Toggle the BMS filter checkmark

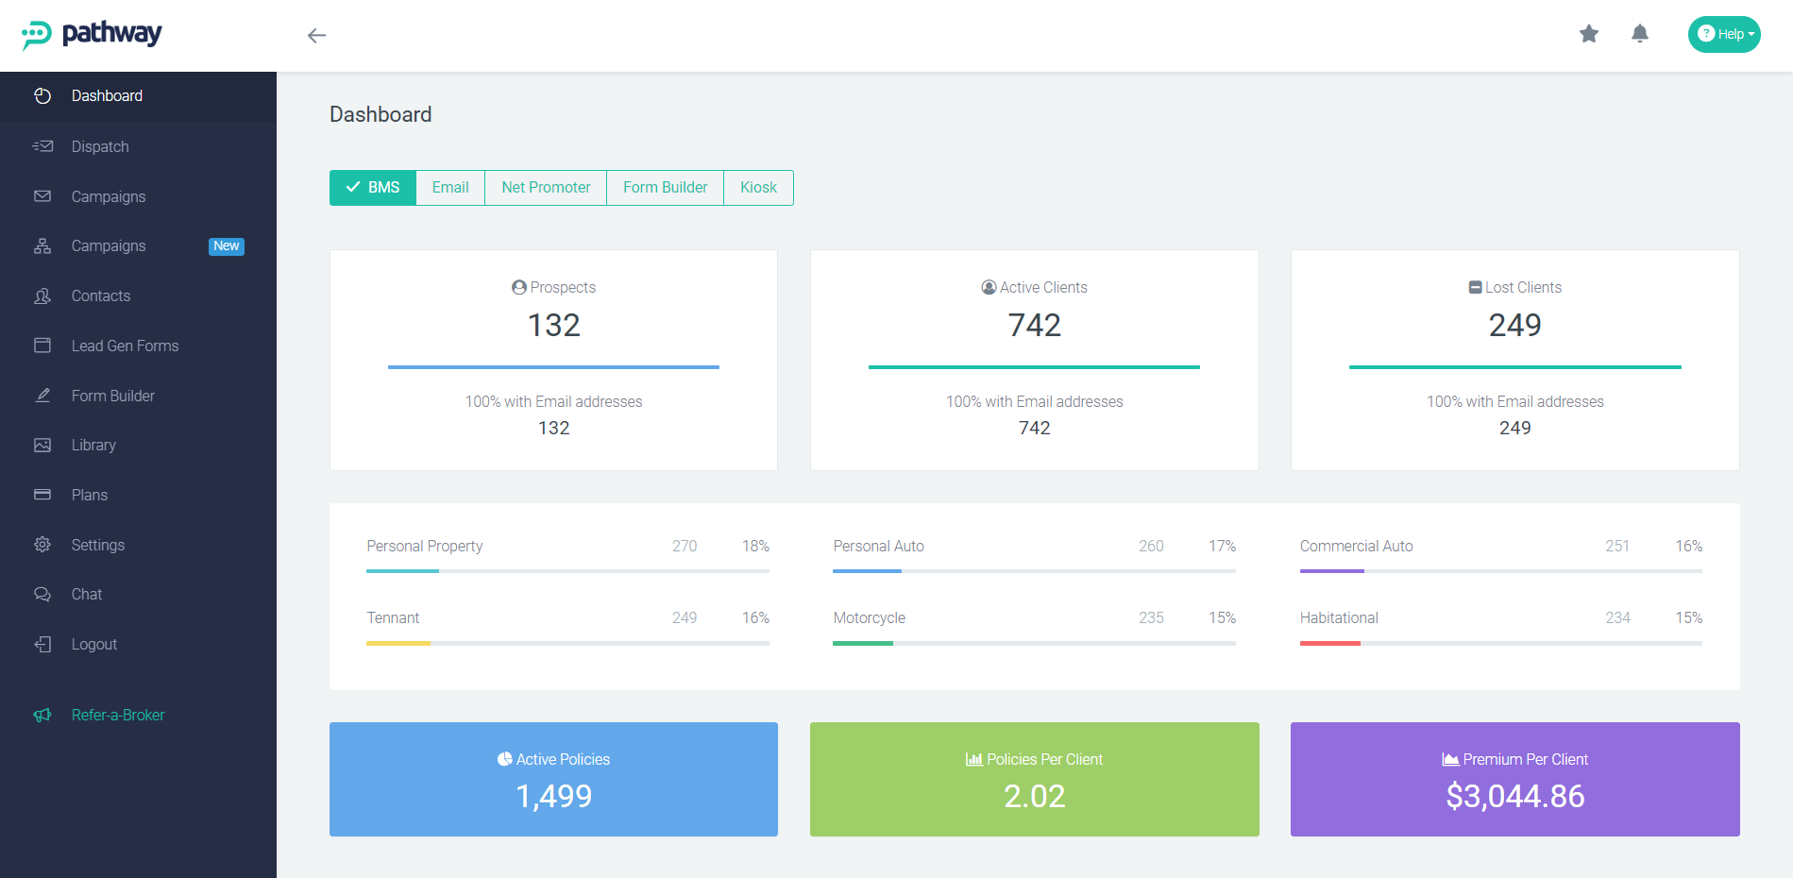coord(353,187)
